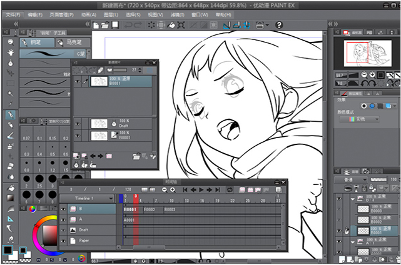Open the color mode dropdown in layer properties
401x265 pixels.
point(359,119)
